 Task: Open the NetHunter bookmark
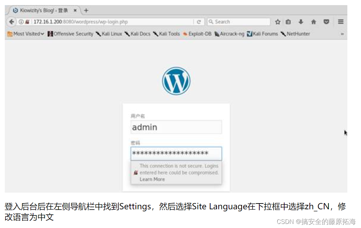(295, 34)
